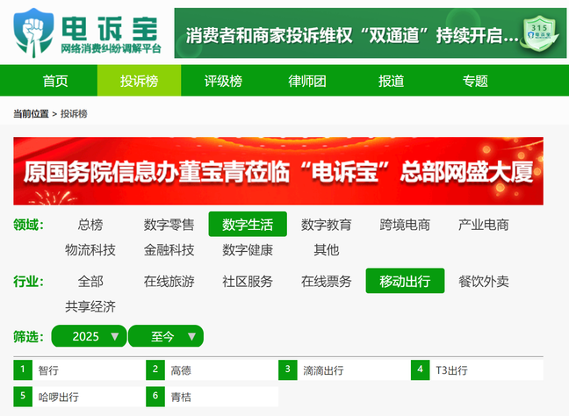The width and height of the screenshot is (569, 416).
Task: Open the green 双通道 top banner
Action: pos(371,33)
